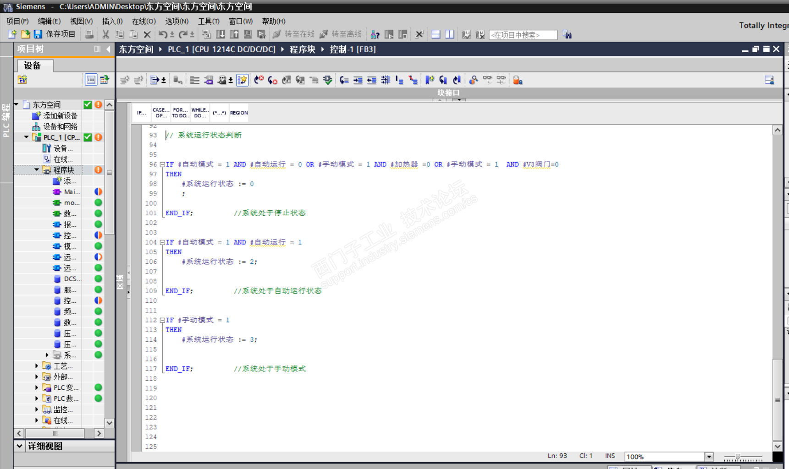Paste from clipboard using the paste icon
Image resolution: width=789 pixels, height=469 pixels.
click(133, 34)
